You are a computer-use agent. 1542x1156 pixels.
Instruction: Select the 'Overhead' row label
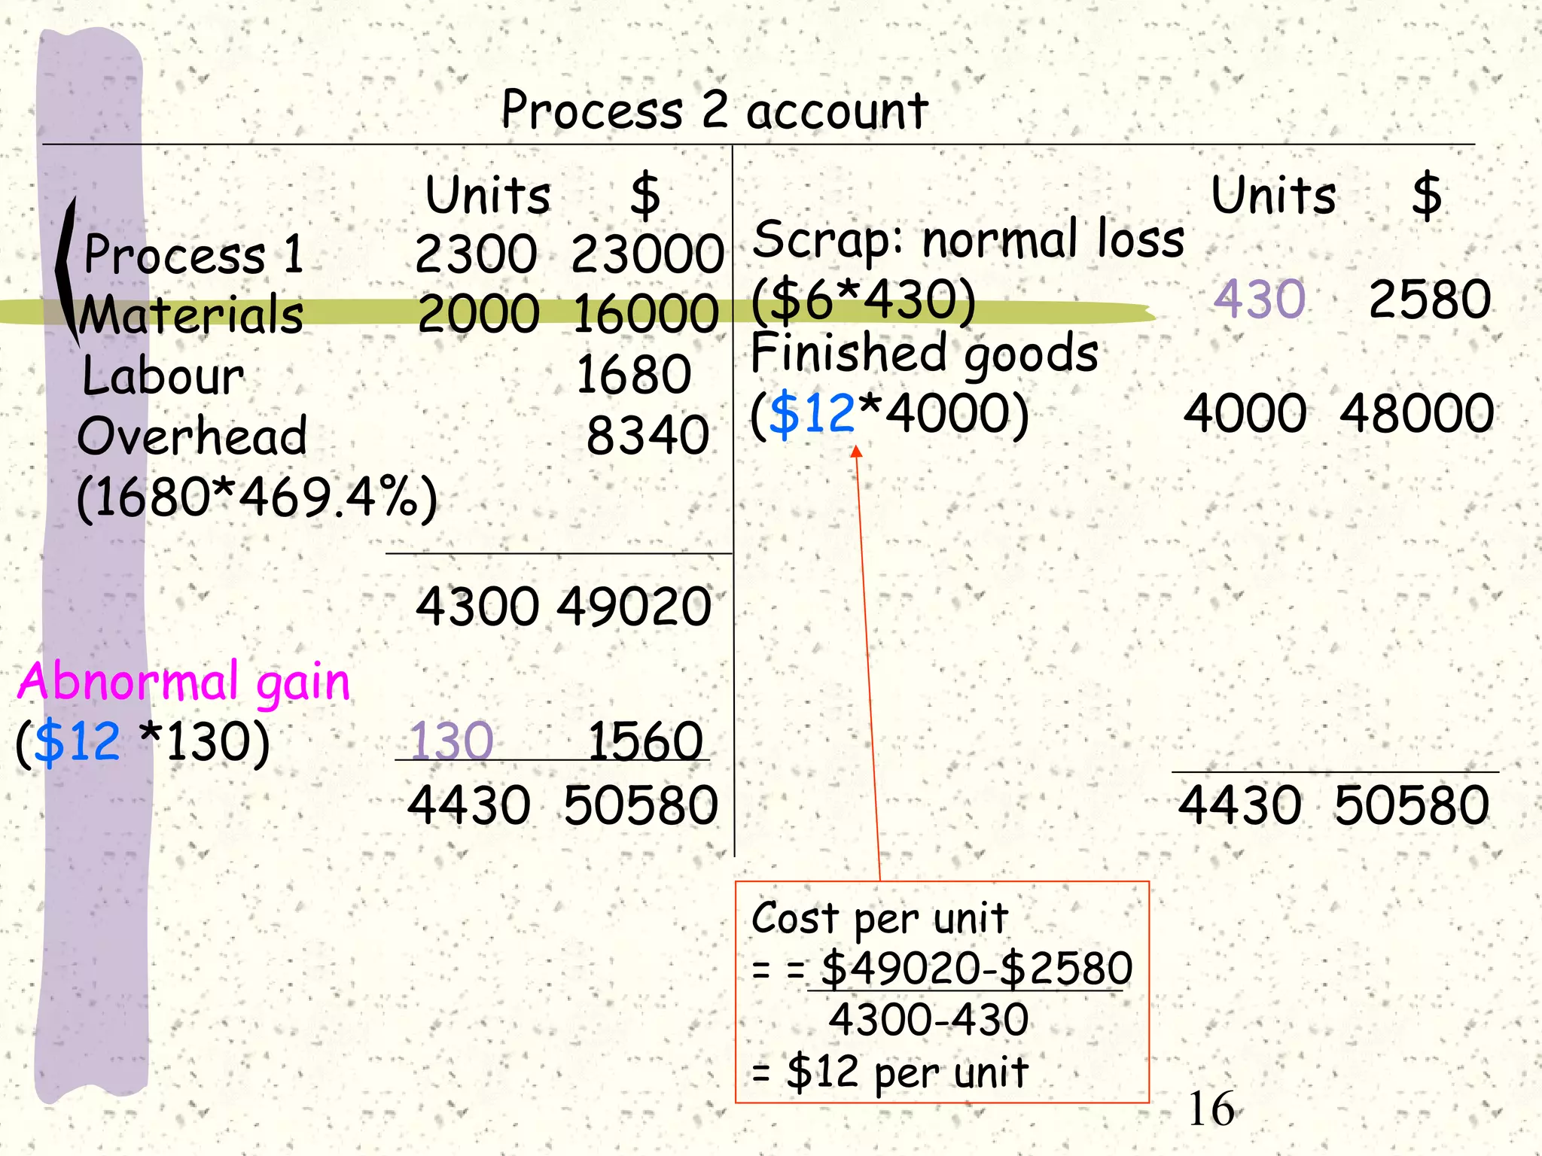[192, 436]
